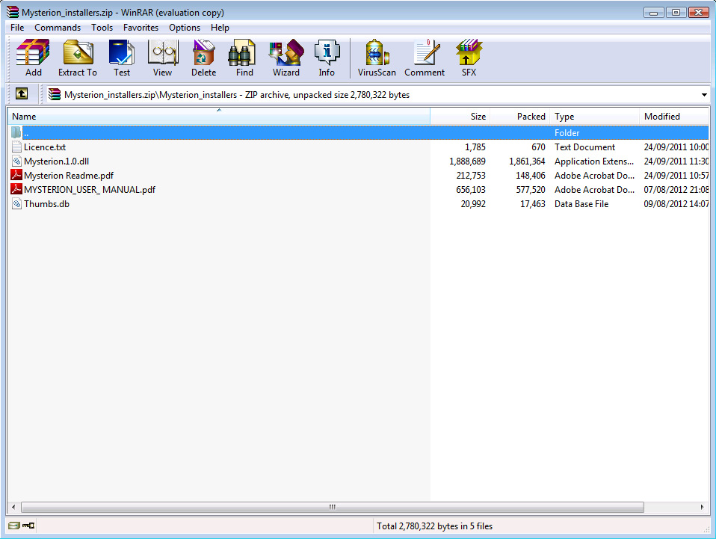Click the key icon in status bar
The width and height of the screenshot is (716, 539).
pos(28,526)
